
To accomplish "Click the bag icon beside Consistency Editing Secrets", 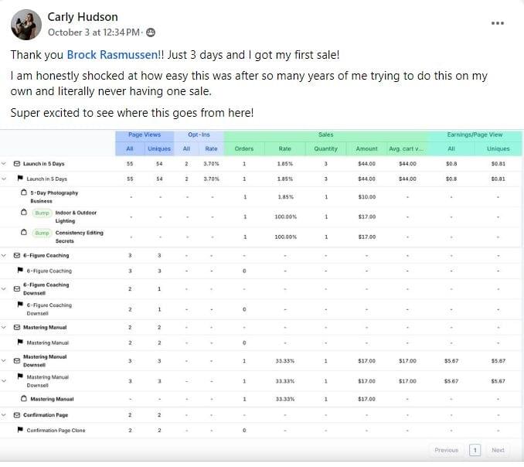I will 24,233.
